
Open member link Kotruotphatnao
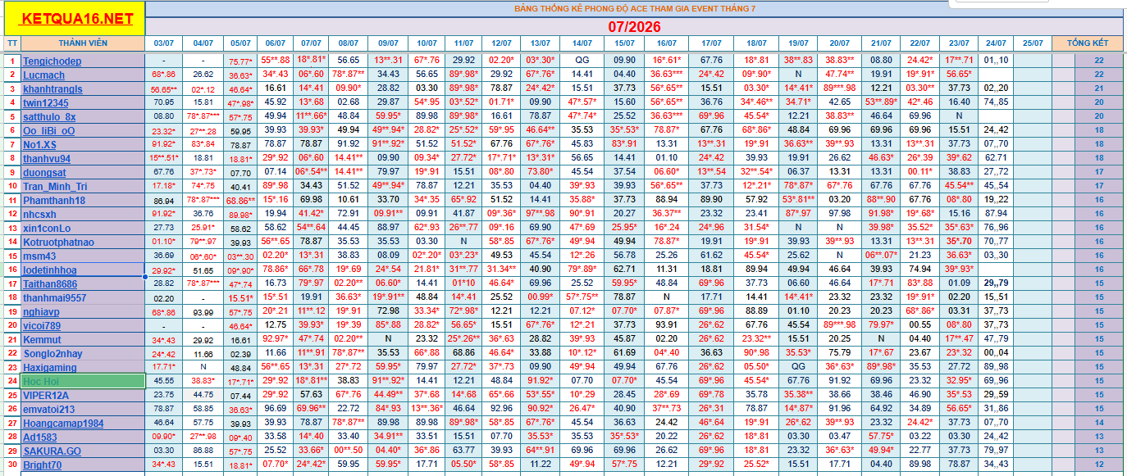click(58, 242)
